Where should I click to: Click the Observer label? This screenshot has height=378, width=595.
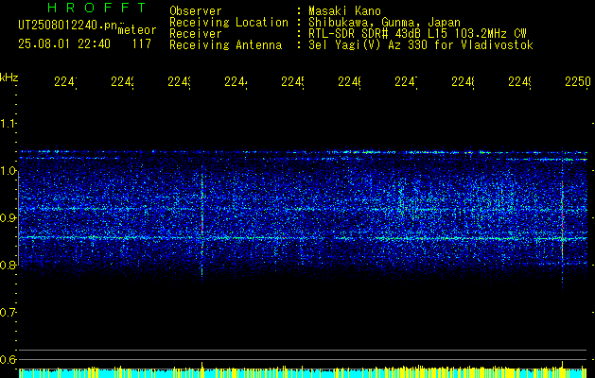[196, 10]
